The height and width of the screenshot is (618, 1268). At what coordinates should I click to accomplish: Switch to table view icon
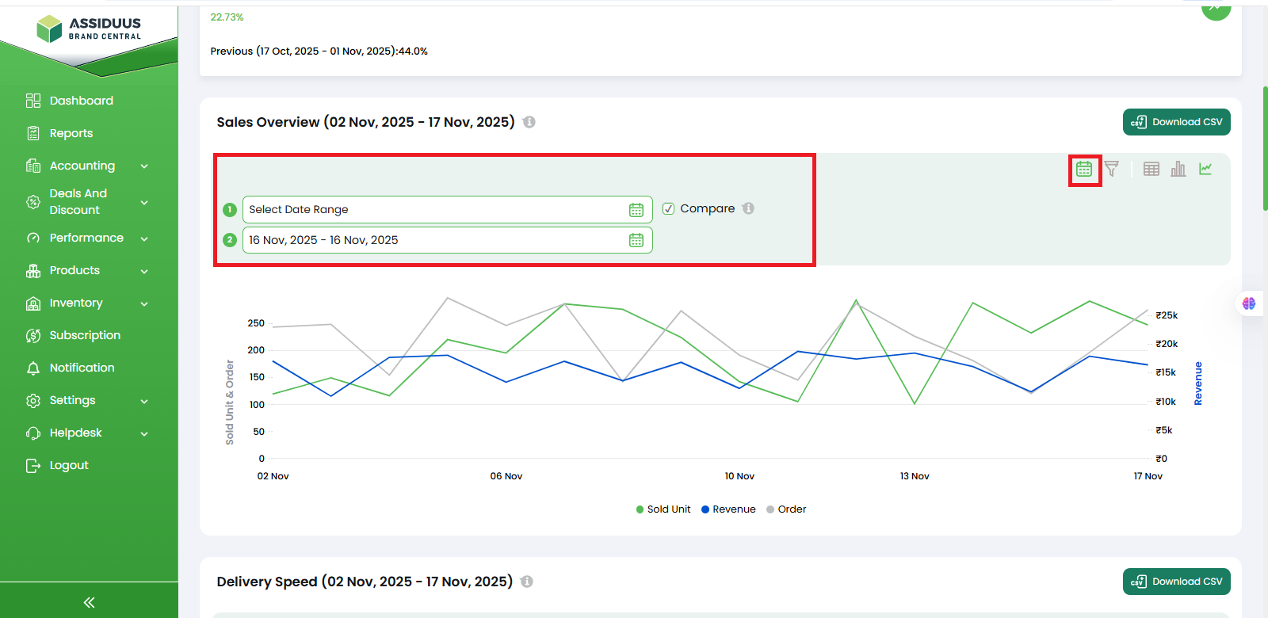point(1152,169)
